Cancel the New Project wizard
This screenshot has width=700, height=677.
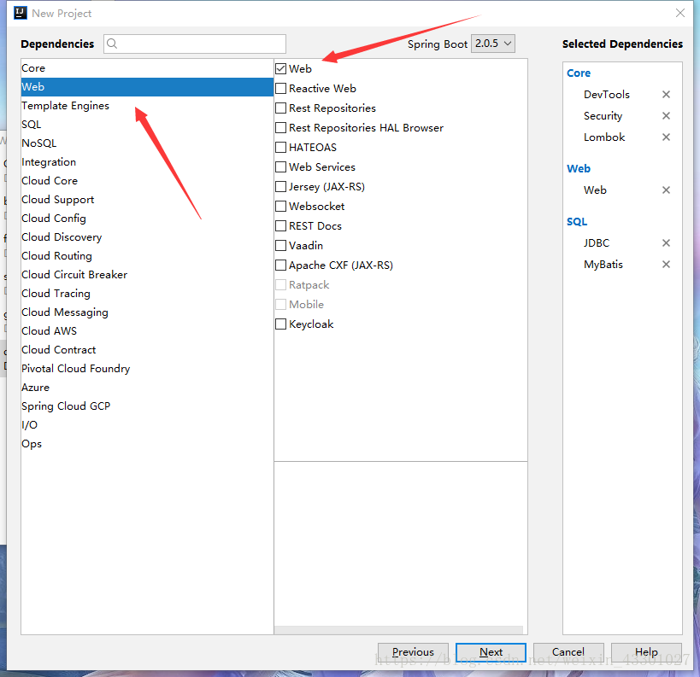coord(568,652)
